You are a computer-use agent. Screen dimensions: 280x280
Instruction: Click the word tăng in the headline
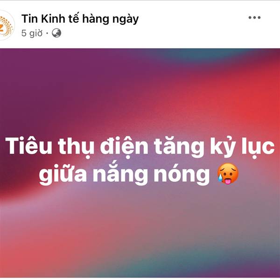point(179,147)
